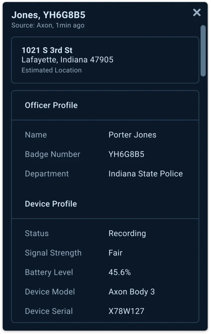
Task: Click the Estimated Location label
Action: click(51, 70)
